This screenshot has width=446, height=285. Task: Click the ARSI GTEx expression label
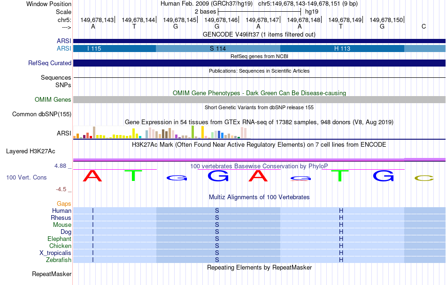64,133
